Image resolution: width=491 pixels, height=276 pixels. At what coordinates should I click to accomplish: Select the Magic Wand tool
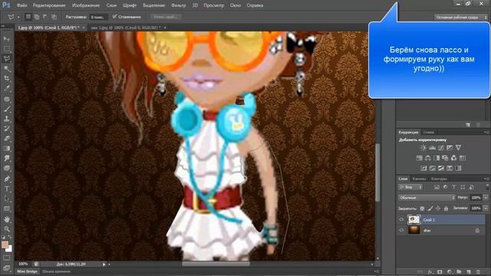7,69
